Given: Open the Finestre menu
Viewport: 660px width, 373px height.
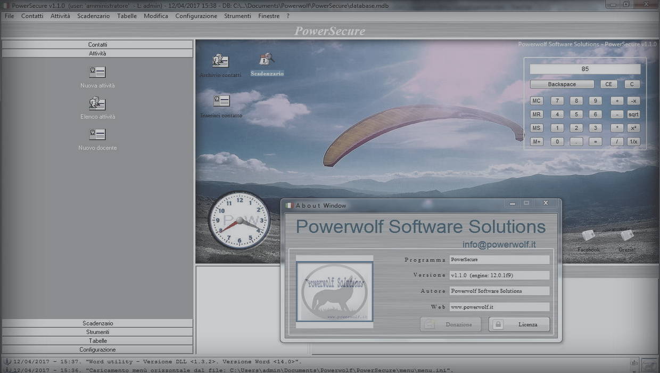Looking at the screenshot, I should click(x=269, y=16).
